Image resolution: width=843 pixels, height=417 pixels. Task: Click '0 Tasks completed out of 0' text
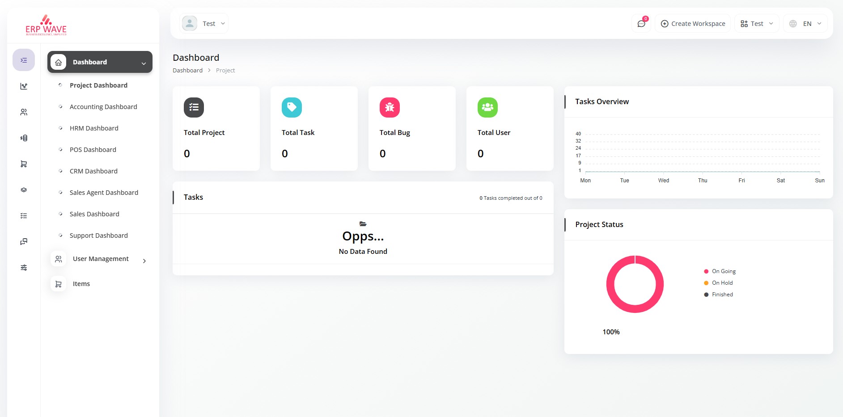tap(511, 198)
